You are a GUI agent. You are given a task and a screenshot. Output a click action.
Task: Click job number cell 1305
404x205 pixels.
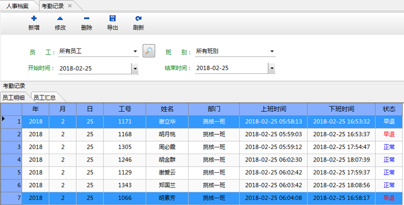point(125,147)
